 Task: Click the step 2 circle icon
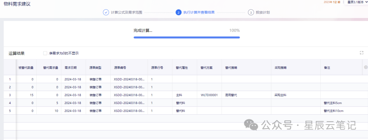pyautogui.click(x=178, y=13)
